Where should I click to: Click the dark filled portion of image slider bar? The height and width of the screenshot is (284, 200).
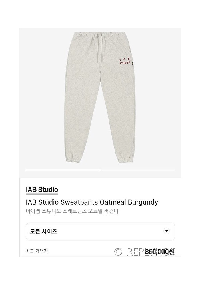tap(63, 170)
